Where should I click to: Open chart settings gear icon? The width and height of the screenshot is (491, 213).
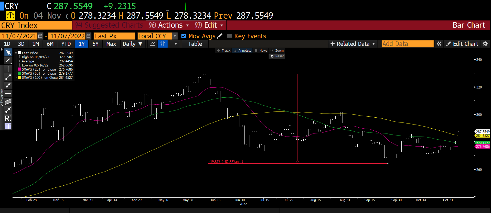(x=485, y=44)
